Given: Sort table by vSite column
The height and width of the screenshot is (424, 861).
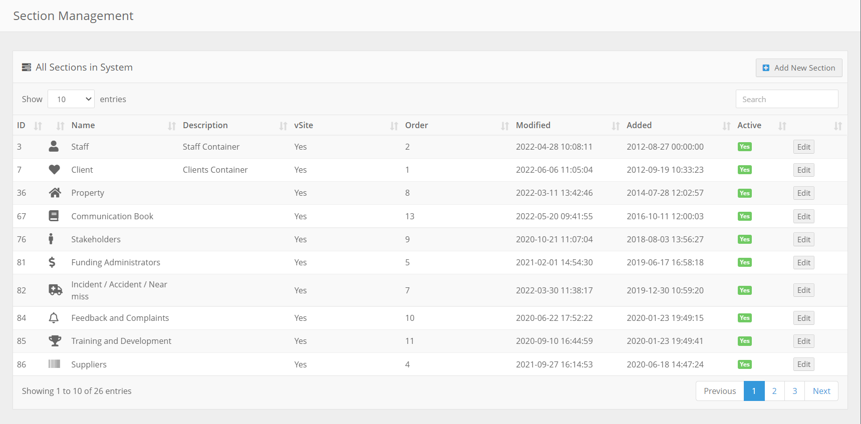Looking at the screenshot, I should 346,125.
